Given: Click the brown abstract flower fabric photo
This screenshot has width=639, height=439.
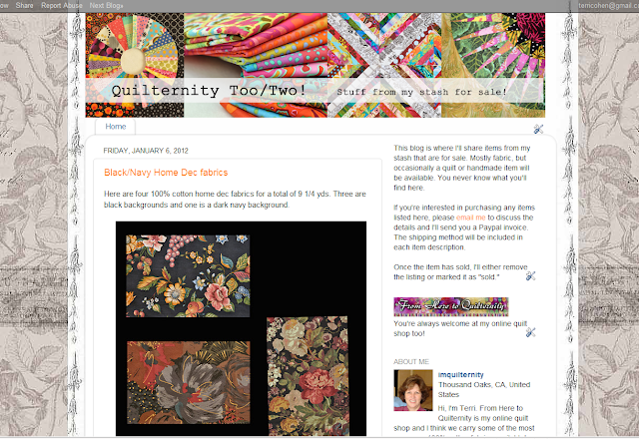Looking at the screenshot, I should tap(189, 382).
